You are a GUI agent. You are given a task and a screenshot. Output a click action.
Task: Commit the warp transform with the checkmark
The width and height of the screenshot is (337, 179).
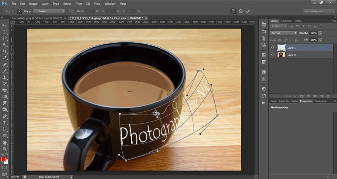(248, 11)
